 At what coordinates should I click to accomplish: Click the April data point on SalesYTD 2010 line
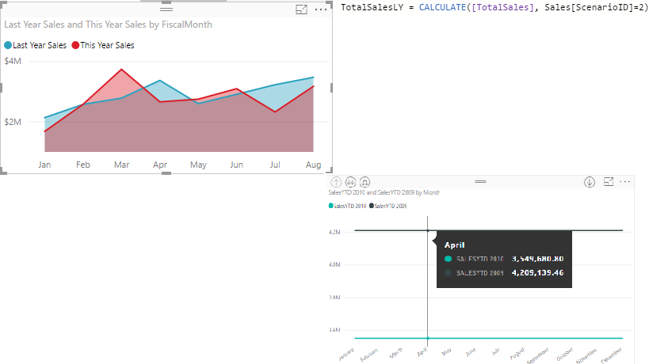tap(428, 339)
